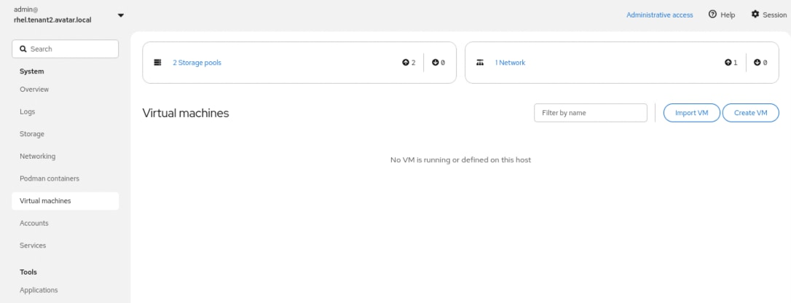Screen dimensions: 791x303
Task: Click the rhel.tenant2.avatar.local host name
Action: [x=52, y=20]
